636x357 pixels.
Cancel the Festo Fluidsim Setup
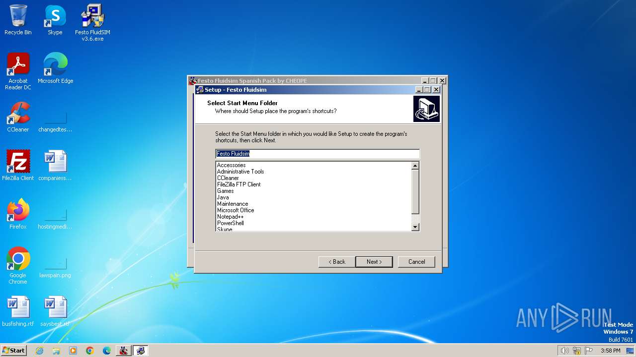coord(416,262)
